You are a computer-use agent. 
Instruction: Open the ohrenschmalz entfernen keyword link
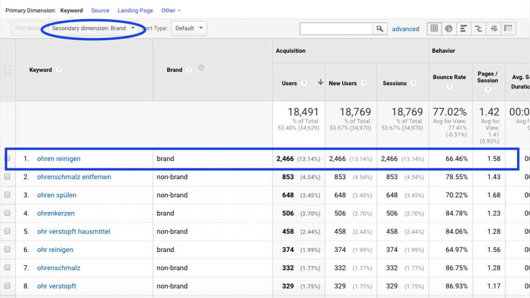point(74,177)
